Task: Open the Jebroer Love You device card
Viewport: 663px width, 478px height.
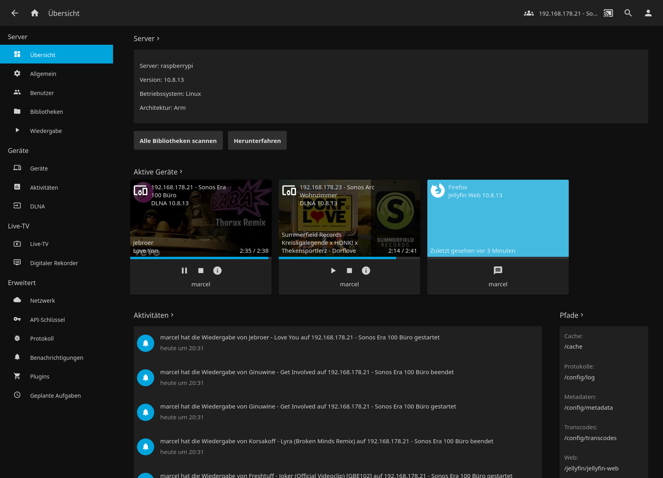Action: coord(201,218)
